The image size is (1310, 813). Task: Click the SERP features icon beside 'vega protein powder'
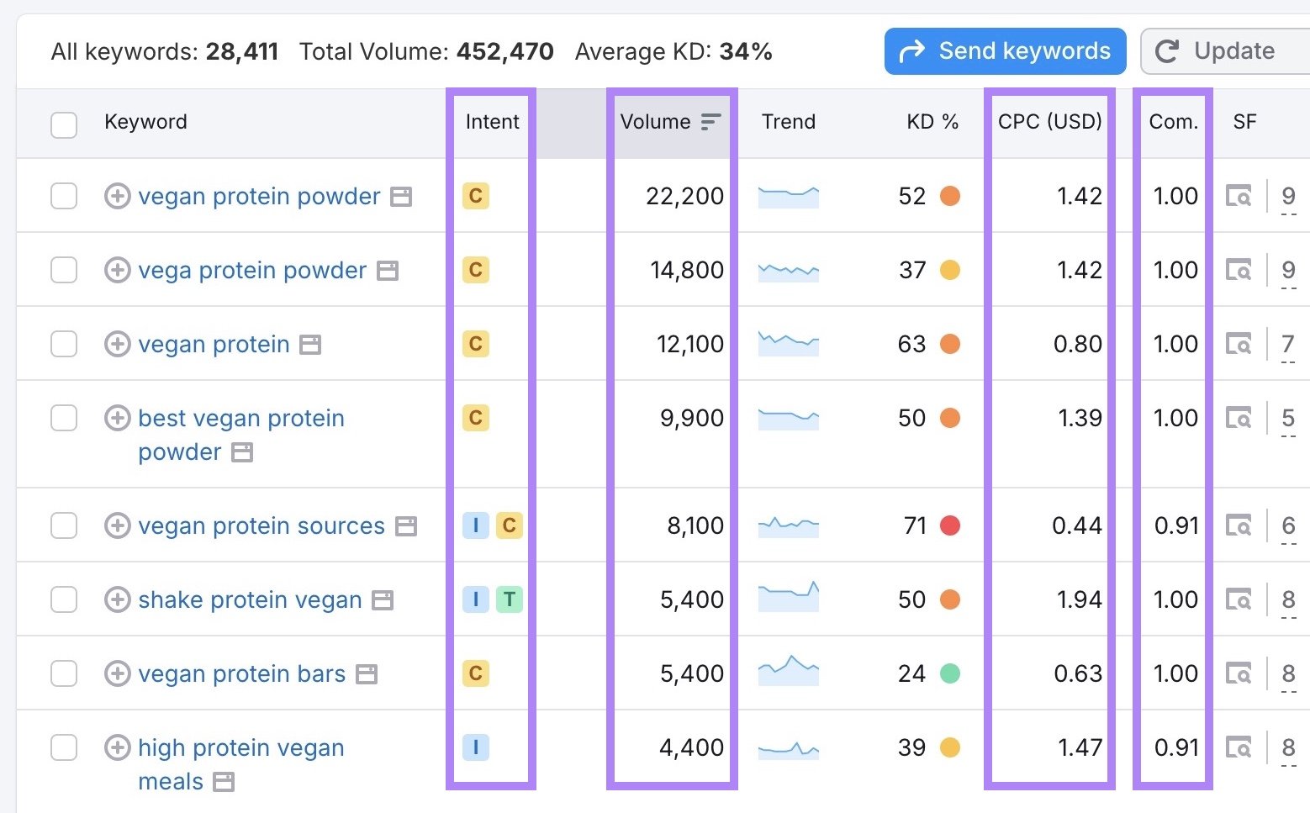[388, 270]
